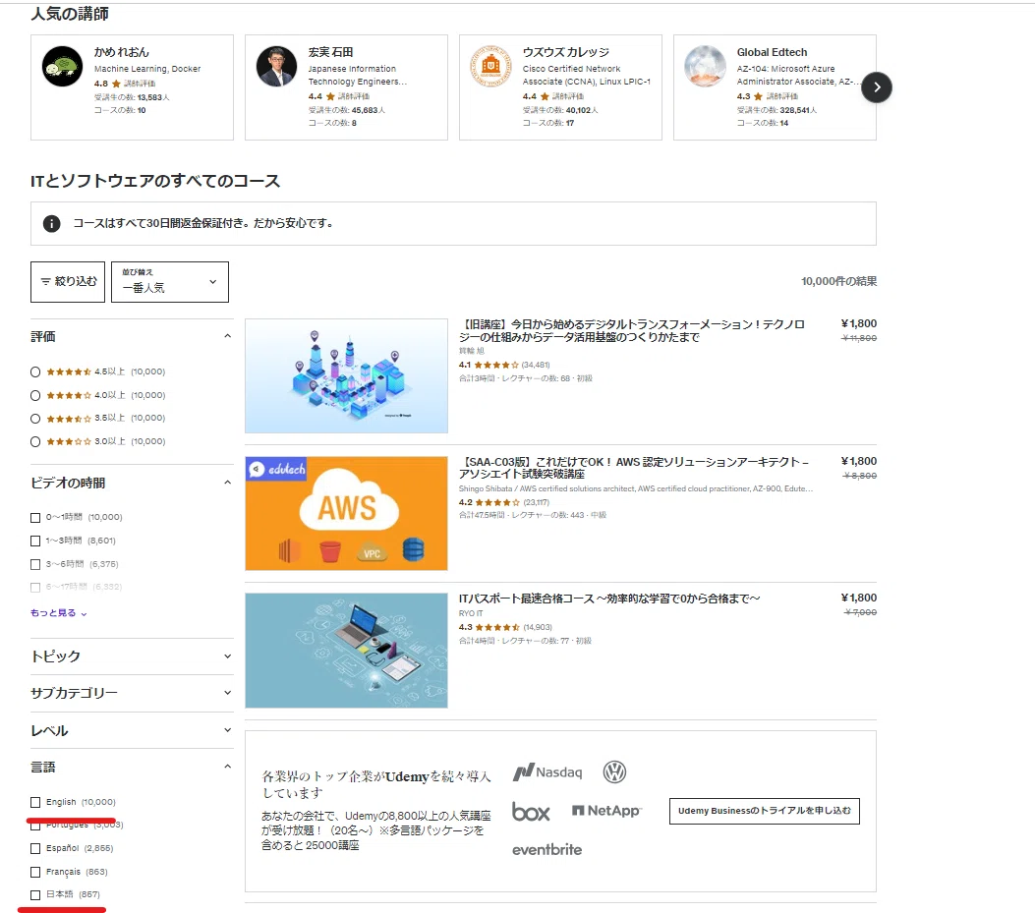Check the English language checkbox
This screenshot has height=913, width=1035.
[35, 802]
